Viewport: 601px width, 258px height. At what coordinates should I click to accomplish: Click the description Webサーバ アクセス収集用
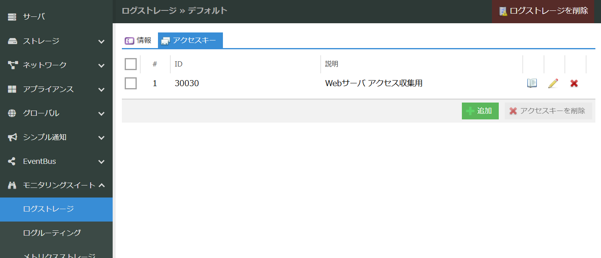pos(374,83)
